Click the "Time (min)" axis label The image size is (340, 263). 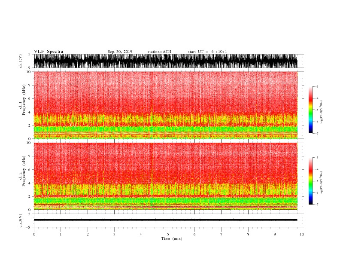point(172,239)
